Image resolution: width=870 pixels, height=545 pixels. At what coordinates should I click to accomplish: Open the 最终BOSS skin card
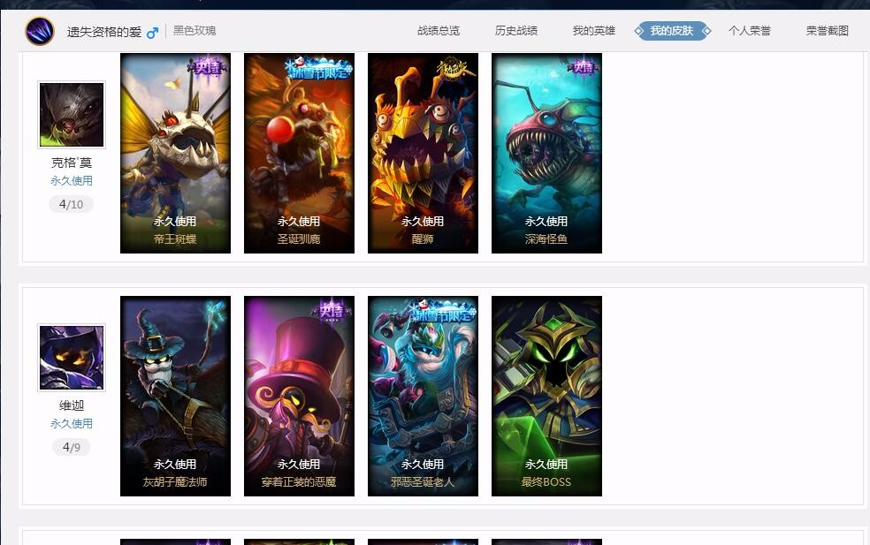(x=546, y=396)
